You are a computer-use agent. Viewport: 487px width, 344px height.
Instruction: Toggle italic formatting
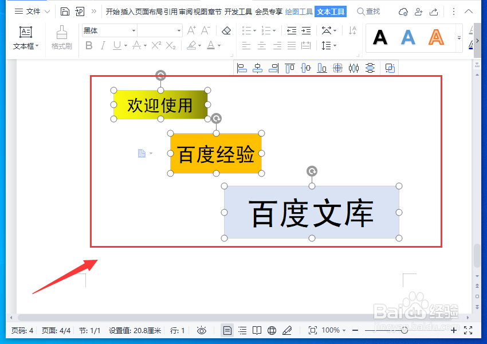click(x=103, y=46)
